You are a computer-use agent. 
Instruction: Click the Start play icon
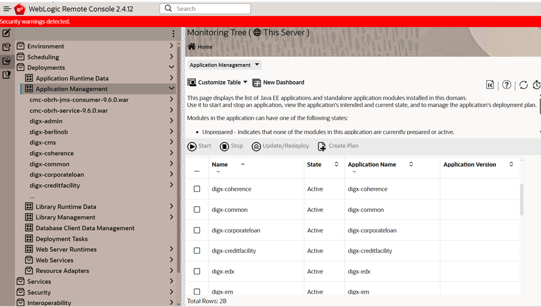click(192, 147)
